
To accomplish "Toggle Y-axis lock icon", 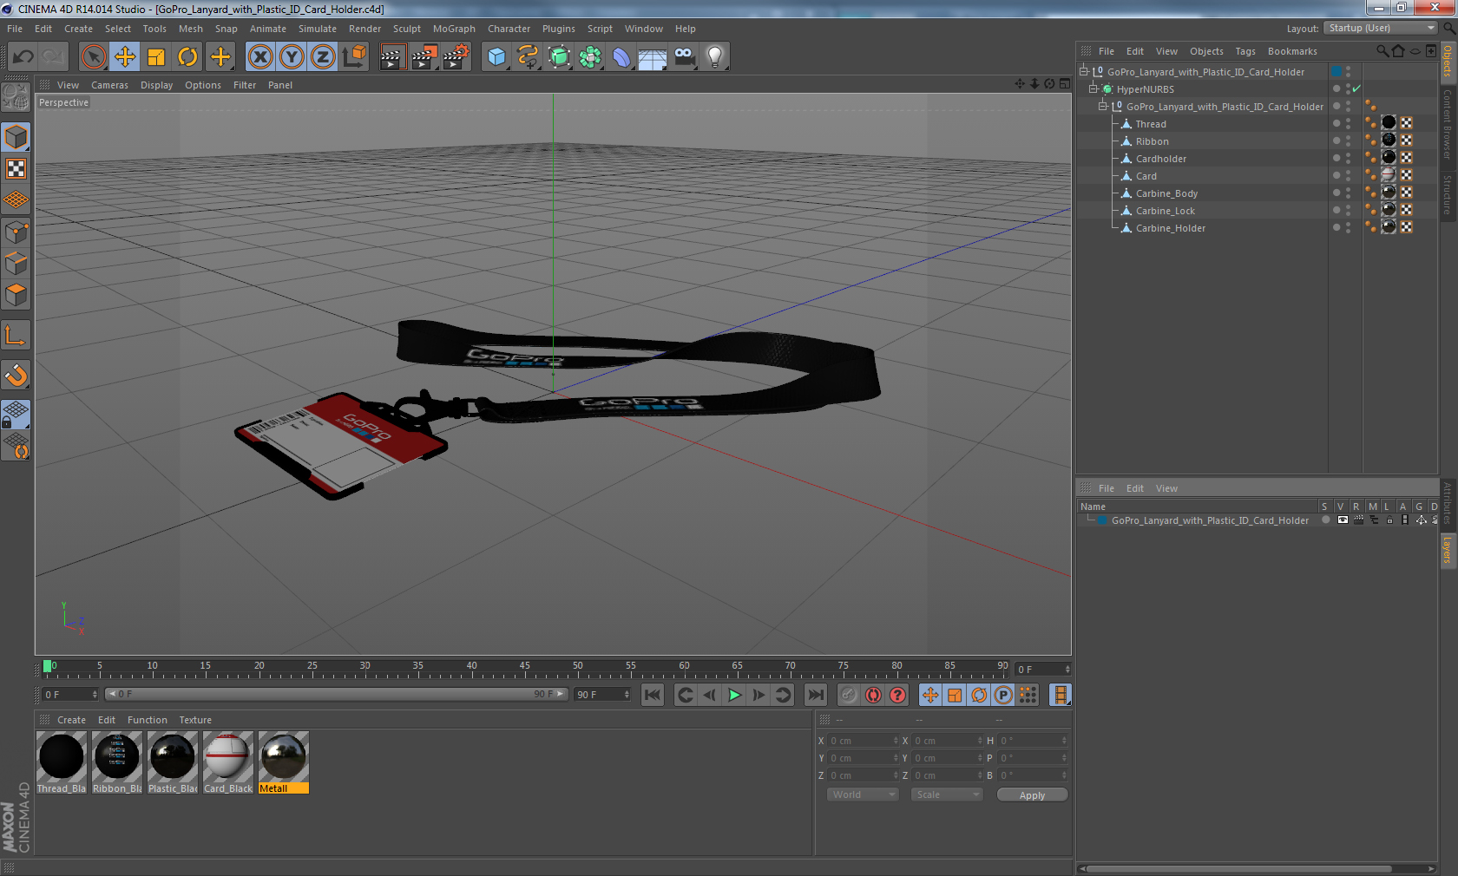I will (x=292, y=57).
